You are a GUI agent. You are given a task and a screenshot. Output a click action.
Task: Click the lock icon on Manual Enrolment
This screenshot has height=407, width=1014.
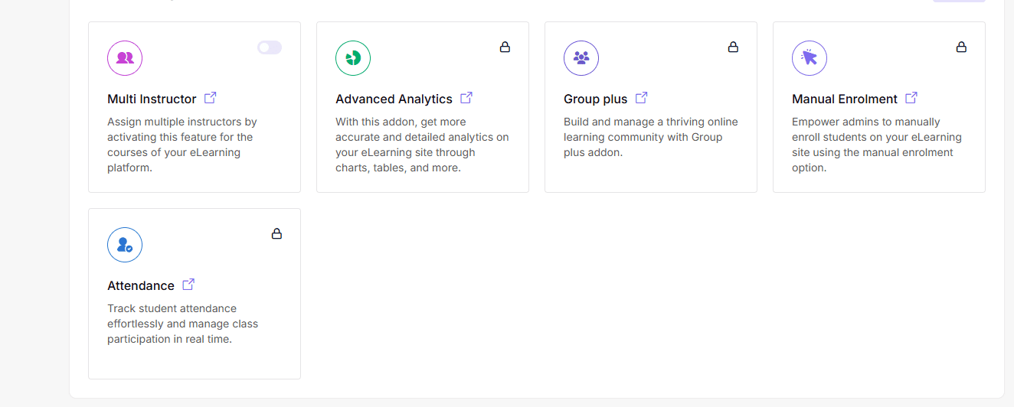point(961,47)
